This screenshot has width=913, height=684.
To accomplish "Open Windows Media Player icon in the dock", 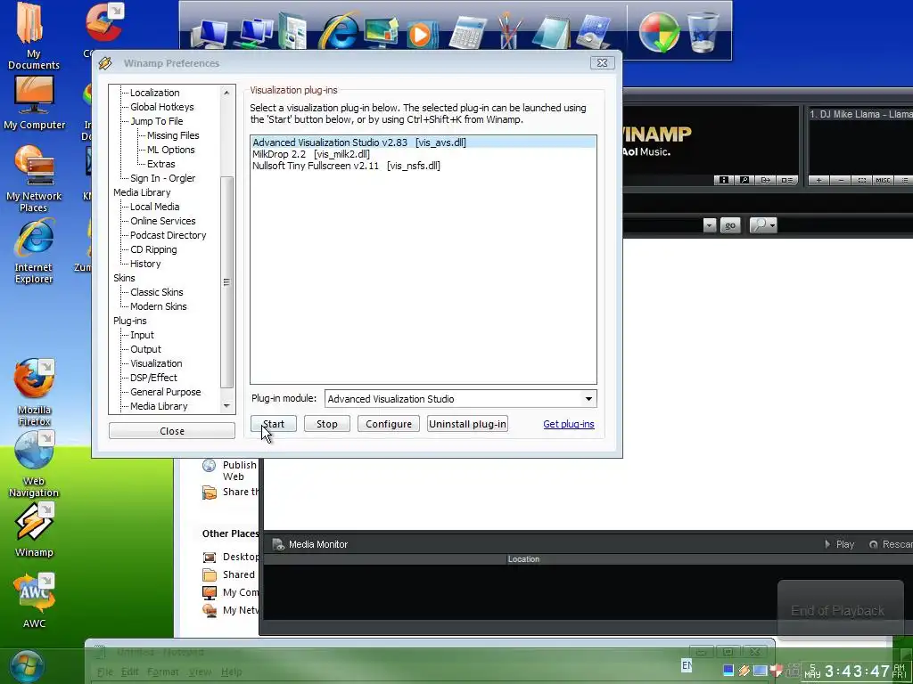I will pyautogui.click(x=421, y=34).
